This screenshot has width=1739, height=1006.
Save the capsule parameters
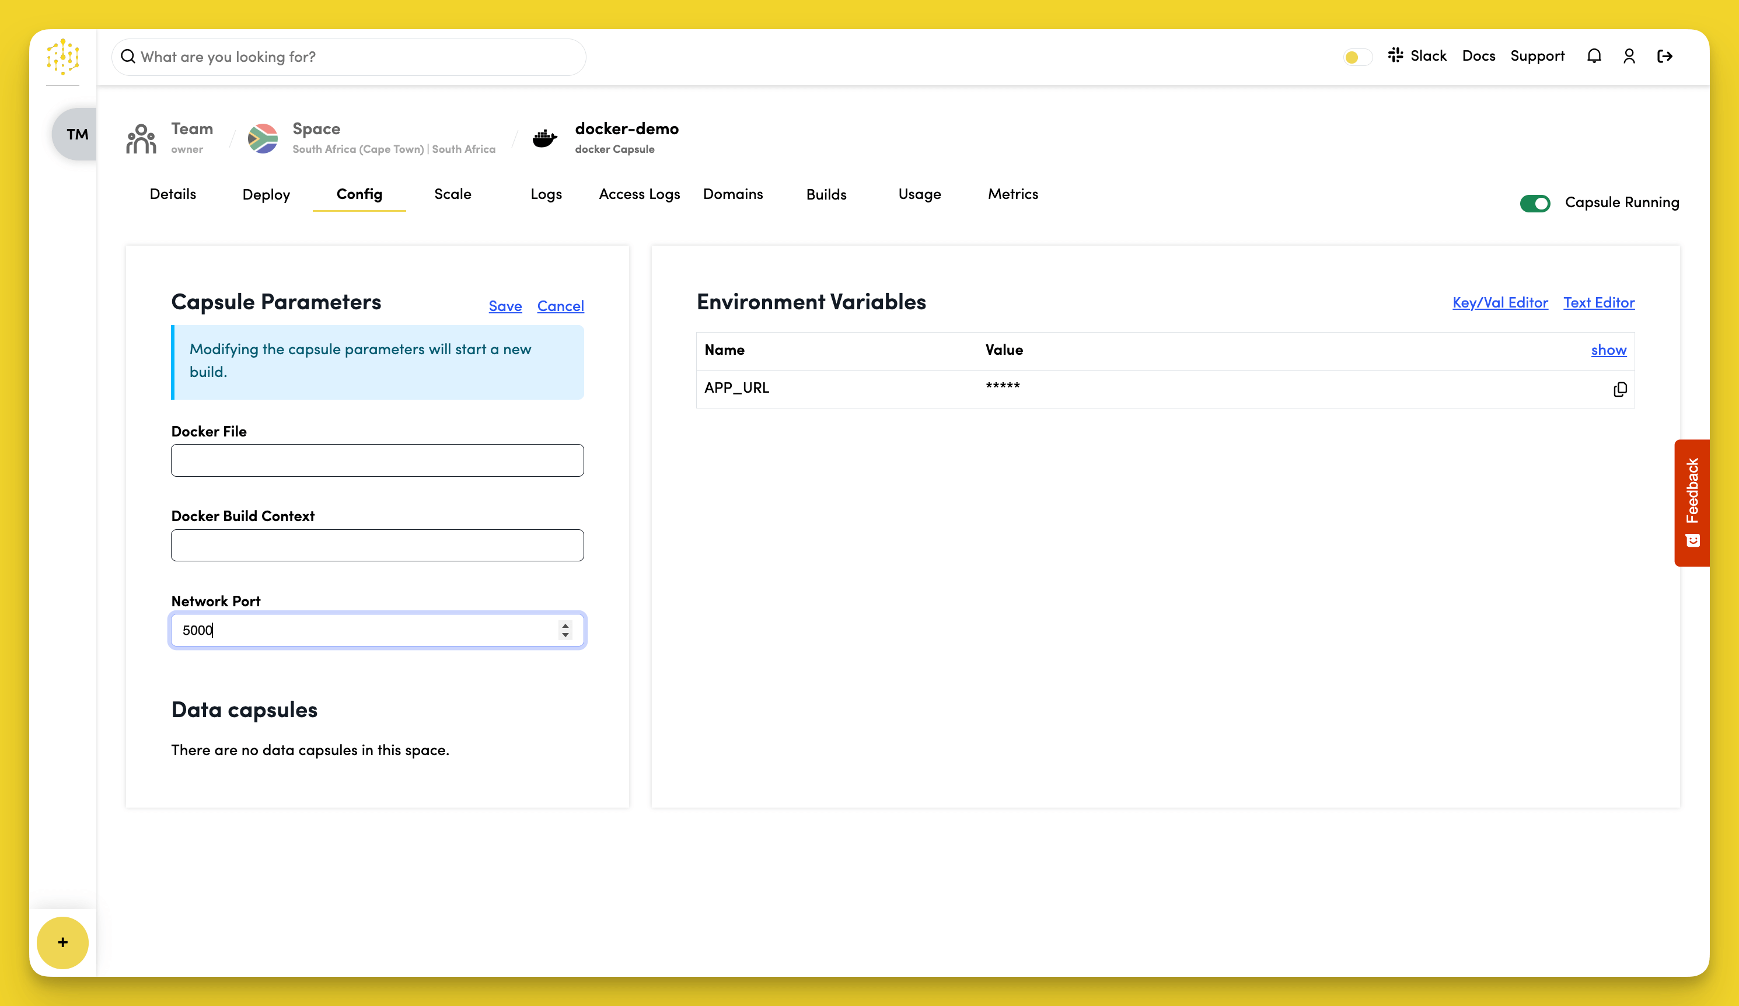coord(504,306)
